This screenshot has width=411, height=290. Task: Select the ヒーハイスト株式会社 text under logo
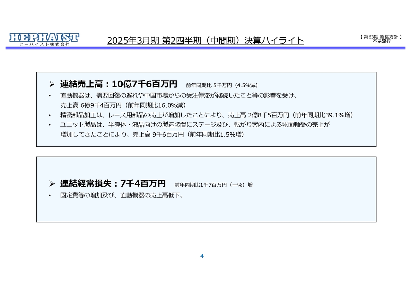tap(44, 45)
